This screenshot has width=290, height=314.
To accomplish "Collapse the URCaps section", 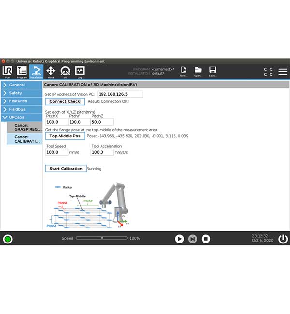I will click(22, 117).
